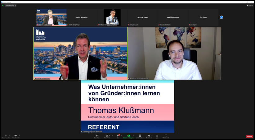The image size is (255, 140).
Task: Select Jennyfer Lauer participant tile
Action: [142, 17]
